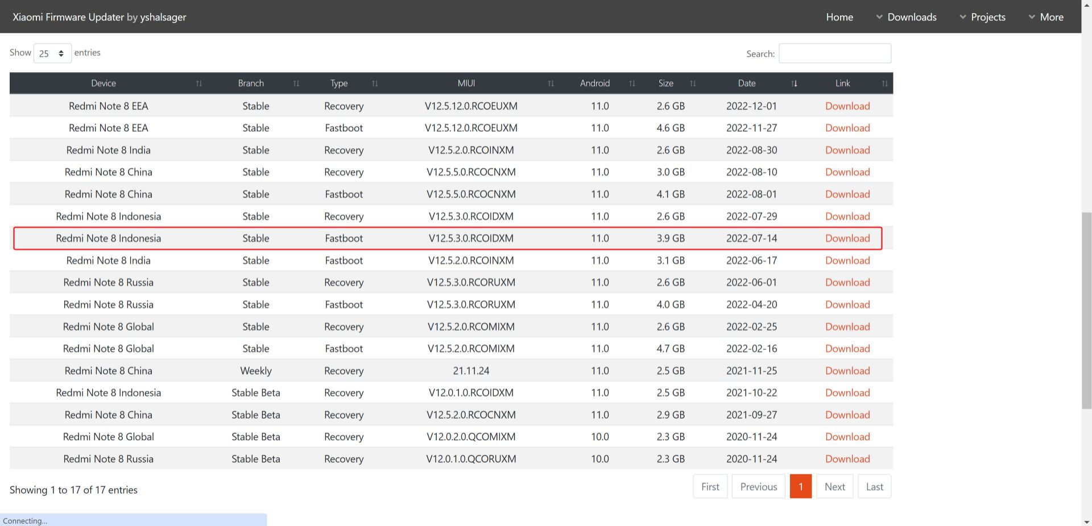1092x526 pixels.
Task: Download Redmi Note 8 India Recovery 2022-08-30
Action: [847, 151]
